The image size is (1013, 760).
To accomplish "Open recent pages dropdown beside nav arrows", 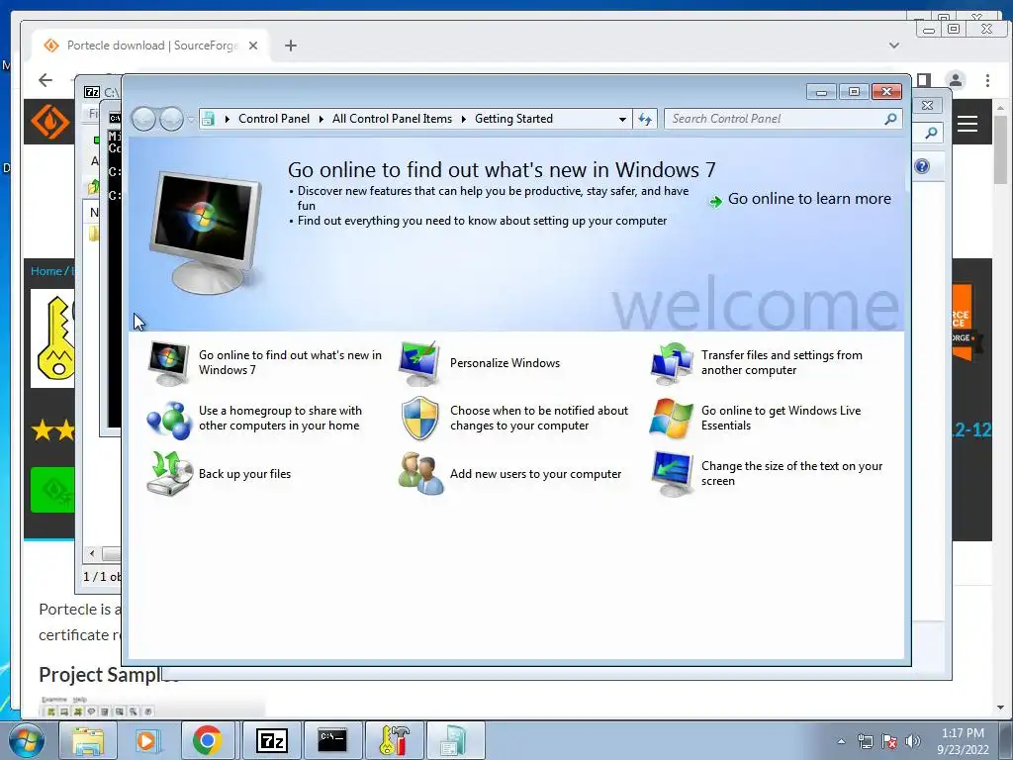I will pyautogui.click(x=191, y=120).
